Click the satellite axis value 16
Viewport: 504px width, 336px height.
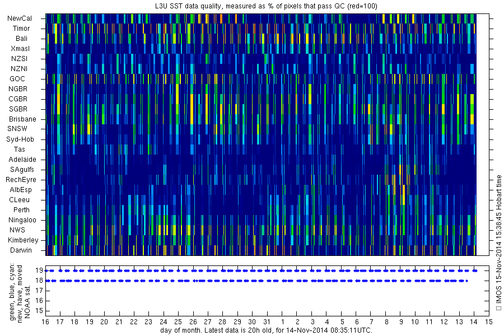point(39,301)
